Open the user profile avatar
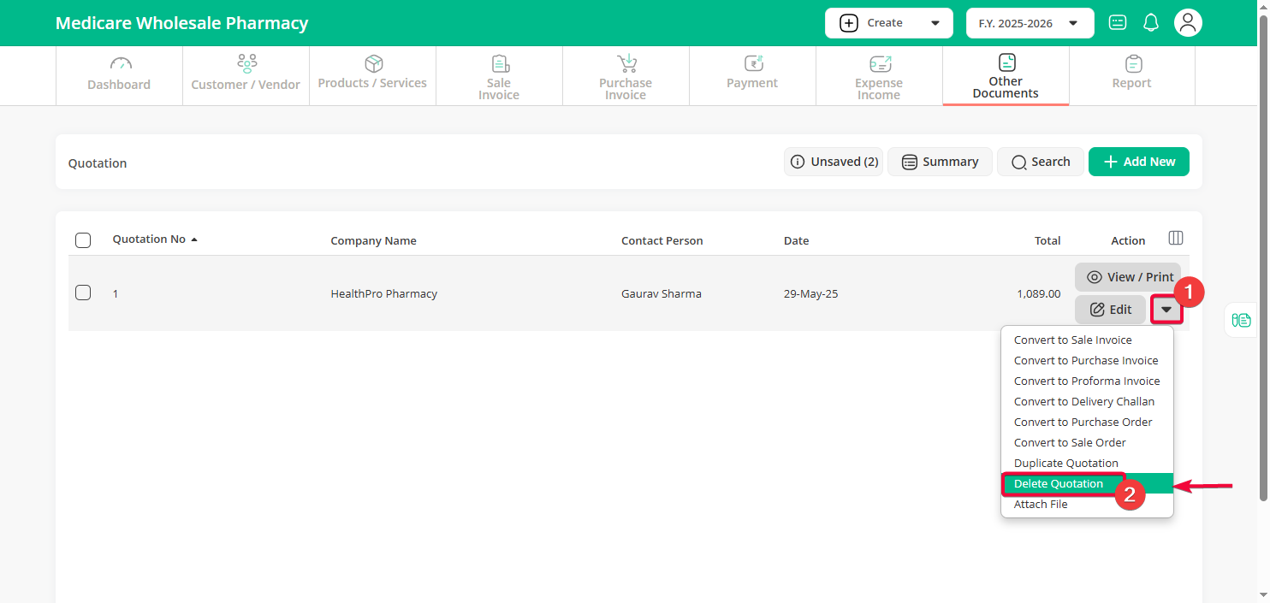1270x603 pixels. point(1188,23)
